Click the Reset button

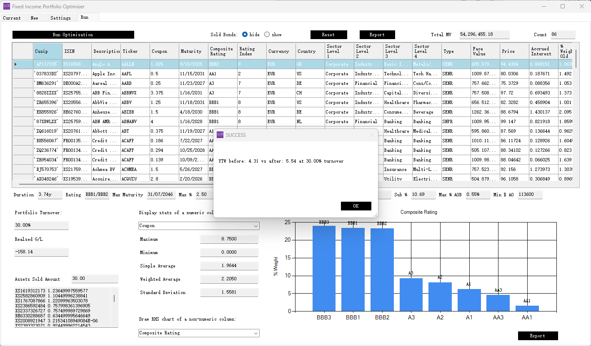[328, 35]
